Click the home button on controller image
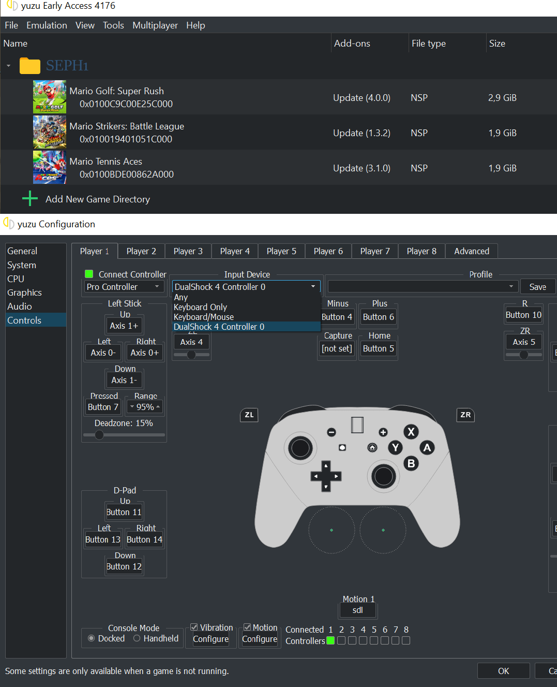This screenshot has width=557, height=687. tap(372, 447)
